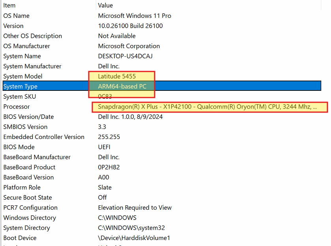
Task: Select the System Directory label
Action: (x=26, y=228)
